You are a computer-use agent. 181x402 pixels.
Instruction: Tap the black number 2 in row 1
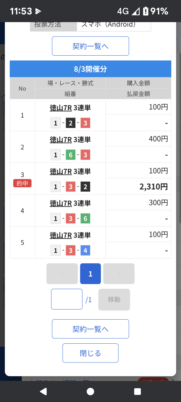coord(70,123)
